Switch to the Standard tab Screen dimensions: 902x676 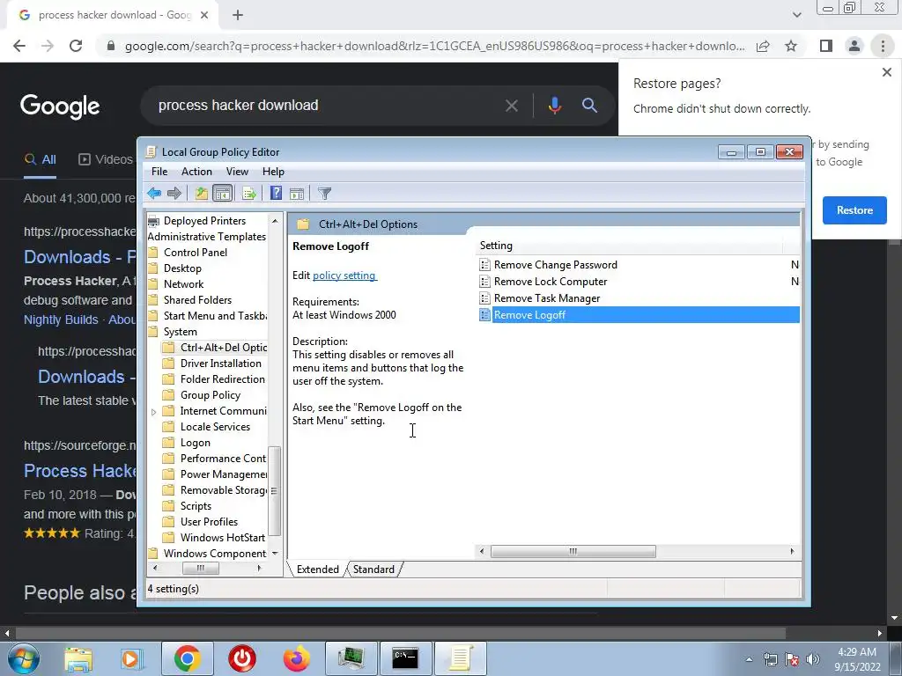373,569
